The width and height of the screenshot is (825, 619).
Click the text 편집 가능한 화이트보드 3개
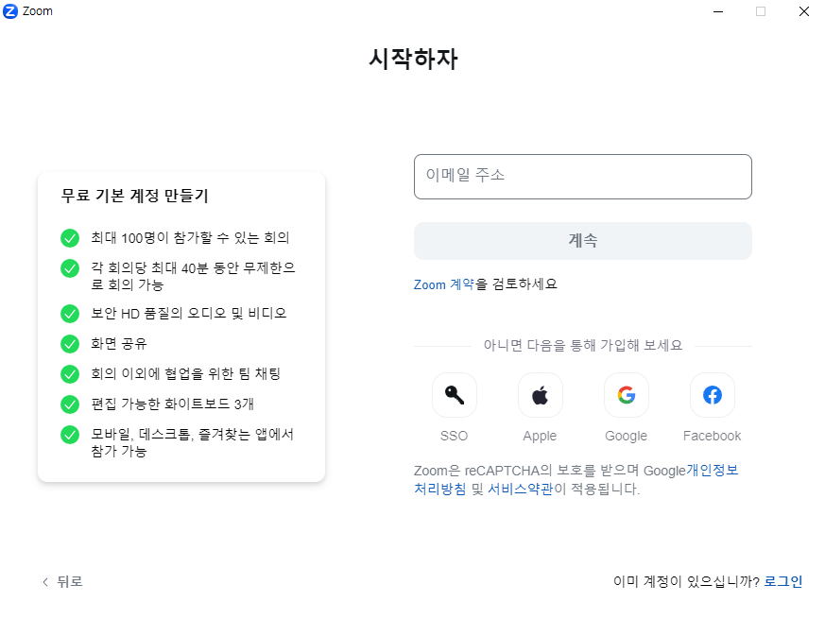[x=173, y=404]
